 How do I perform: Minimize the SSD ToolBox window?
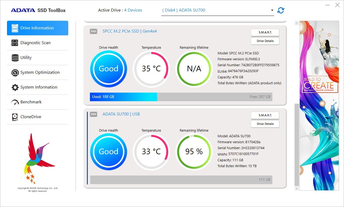point(327,5)
